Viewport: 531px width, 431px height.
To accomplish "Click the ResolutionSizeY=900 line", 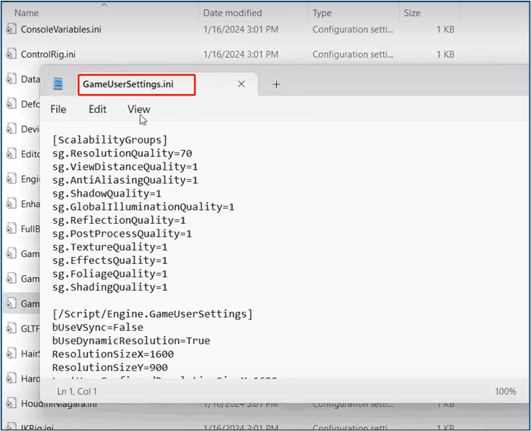I will (110, 367).
